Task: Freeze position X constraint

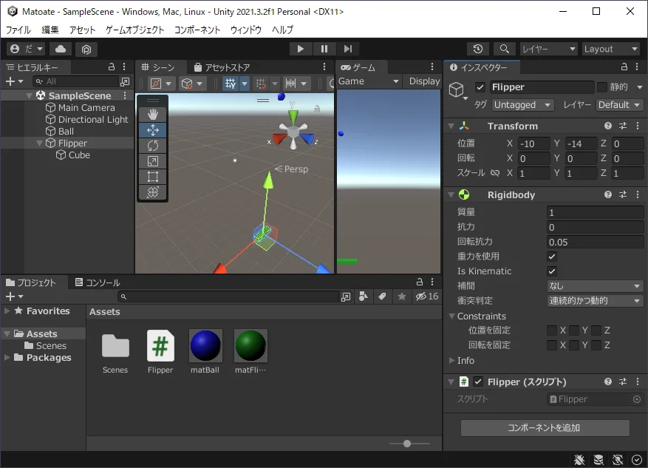Action: click(552, 330)
